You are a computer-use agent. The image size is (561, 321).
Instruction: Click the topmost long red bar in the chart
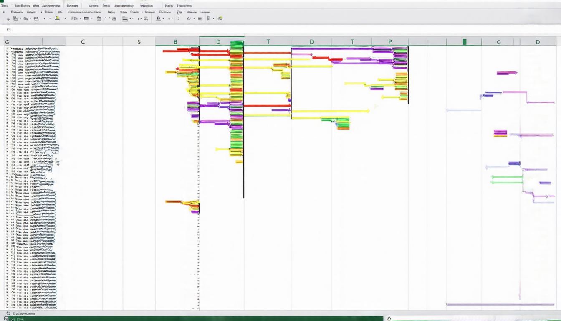pos(196,51)
